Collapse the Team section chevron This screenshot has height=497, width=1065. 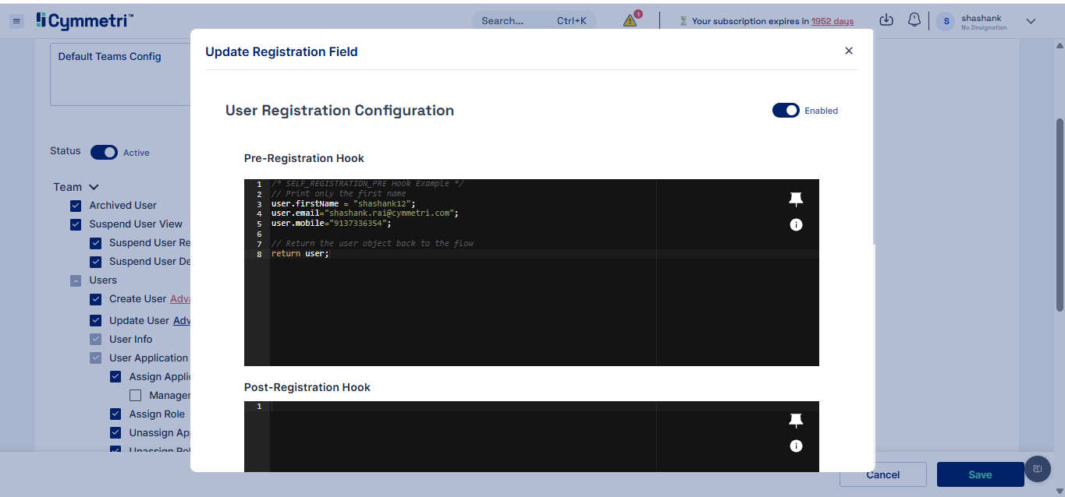tap(94, 187)
